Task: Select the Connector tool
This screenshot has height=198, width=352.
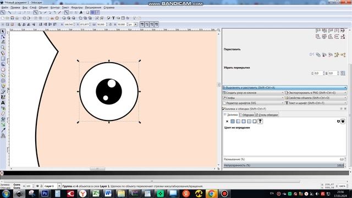Action: pos(3,136)
